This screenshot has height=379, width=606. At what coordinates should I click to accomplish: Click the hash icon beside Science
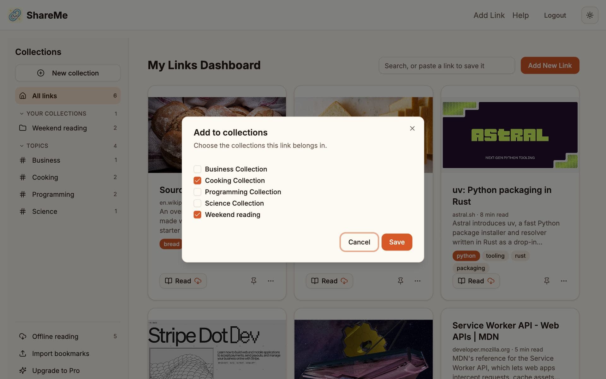click(23, 211)
